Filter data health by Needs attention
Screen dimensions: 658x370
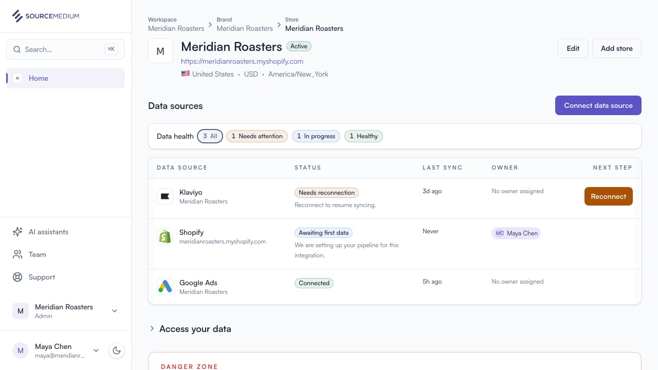tap(257, 136)
